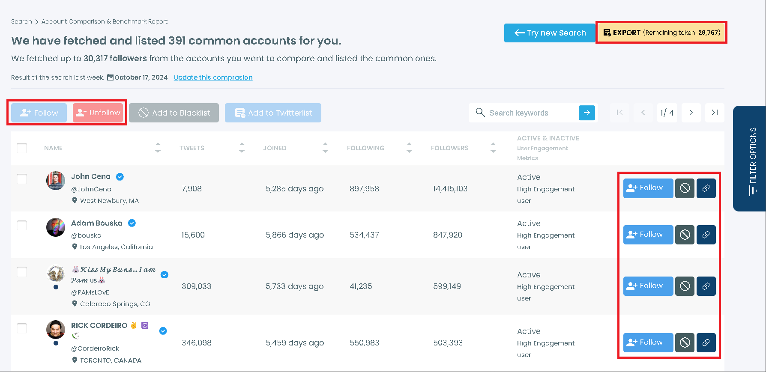Open RICK CORDEIRO's avatar picture
The image size is (766, 372).
pos(56,330)
